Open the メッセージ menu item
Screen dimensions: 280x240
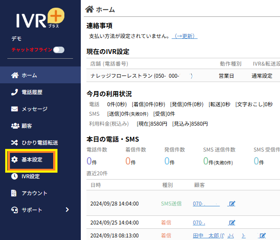click(35, 109)
